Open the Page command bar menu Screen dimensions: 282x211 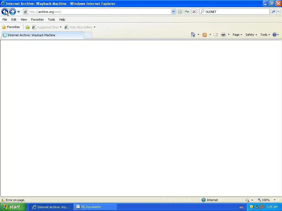point(237,35)
